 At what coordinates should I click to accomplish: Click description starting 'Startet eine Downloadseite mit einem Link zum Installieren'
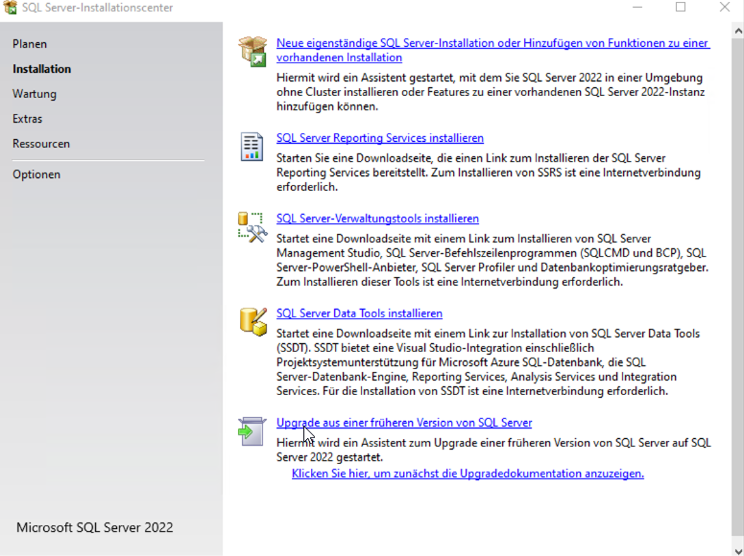point(492,260)
